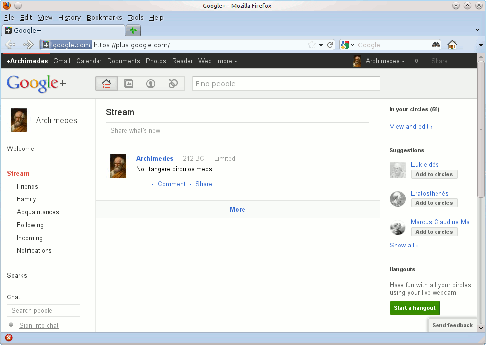
Task: Click the post author's avatar in Stream
Action: coord(118,166)
